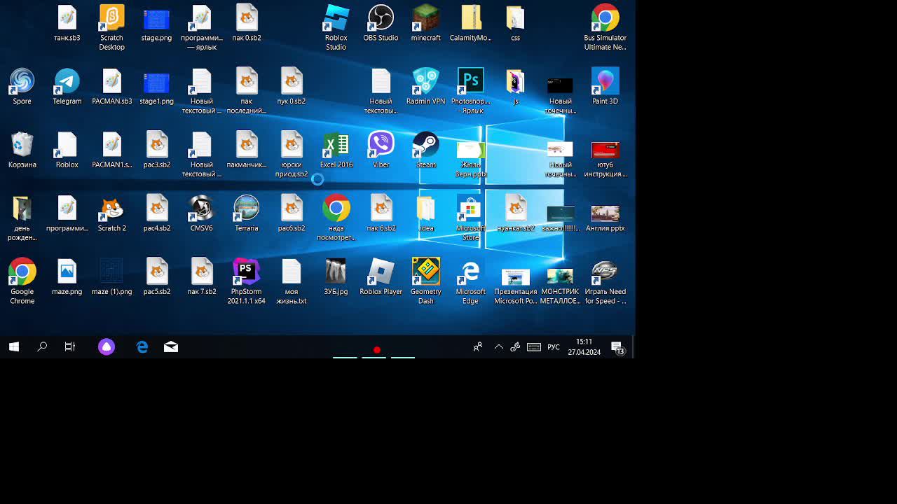Select the Terraria game shortcut
This screenshot has width=897, height=504.
[246, 213]
